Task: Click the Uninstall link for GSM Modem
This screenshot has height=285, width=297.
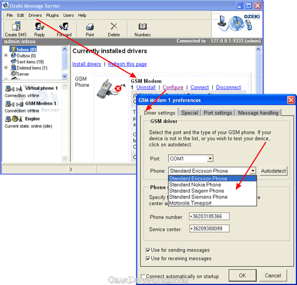Action: click(x=146, y=87)
